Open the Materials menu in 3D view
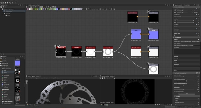Viewport: 201px width, 108px height. [x=32, y=78]
